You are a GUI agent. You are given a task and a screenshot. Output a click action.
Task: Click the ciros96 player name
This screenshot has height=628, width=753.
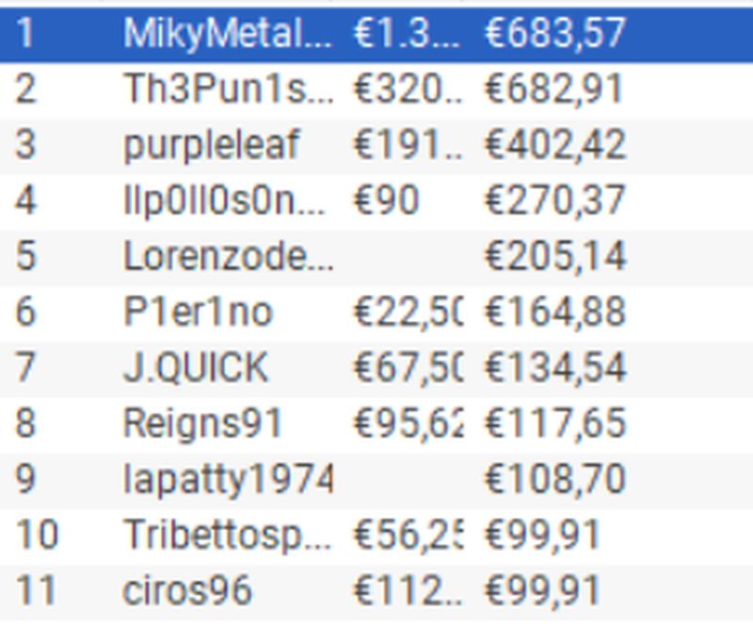coord(187,590)
